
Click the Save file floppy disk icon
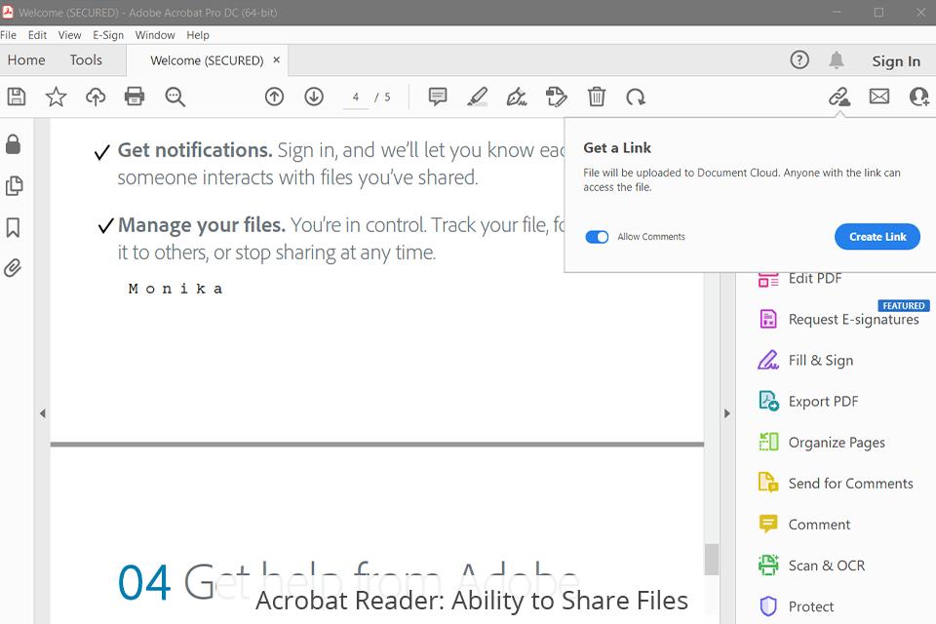tap(17, 97)
